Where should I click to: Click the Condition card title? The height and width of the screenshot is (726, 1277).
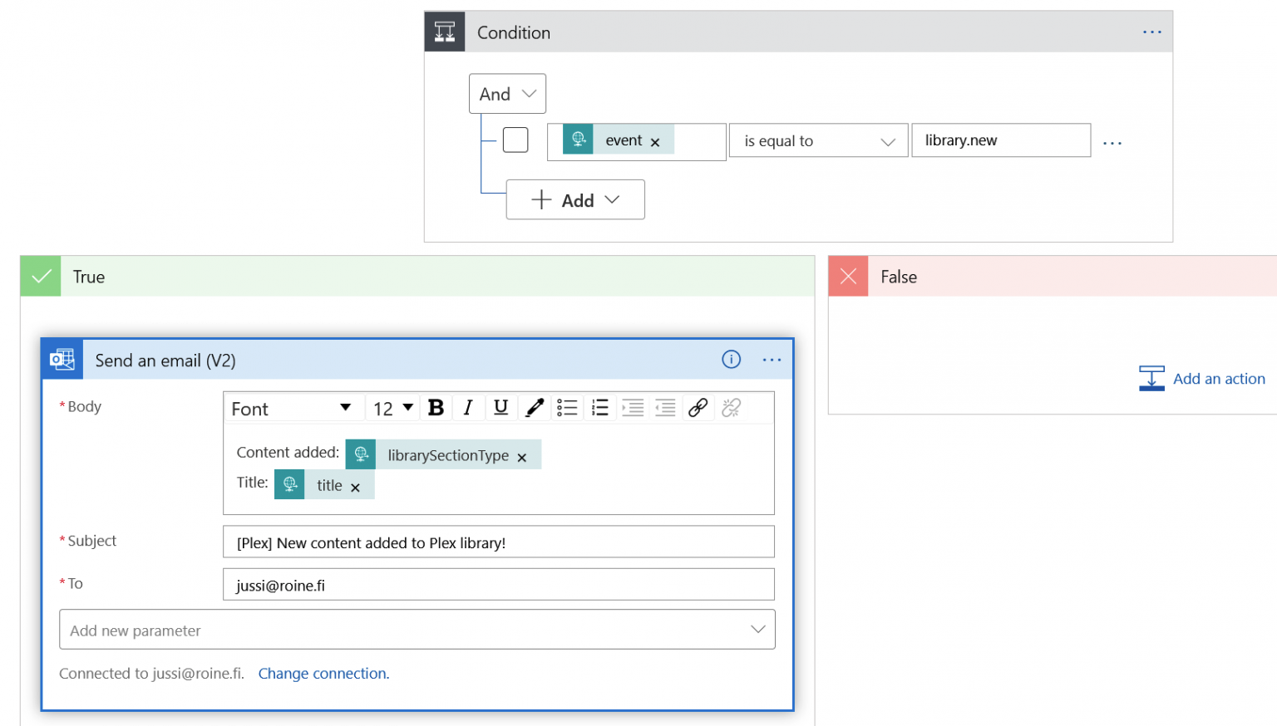514,32
